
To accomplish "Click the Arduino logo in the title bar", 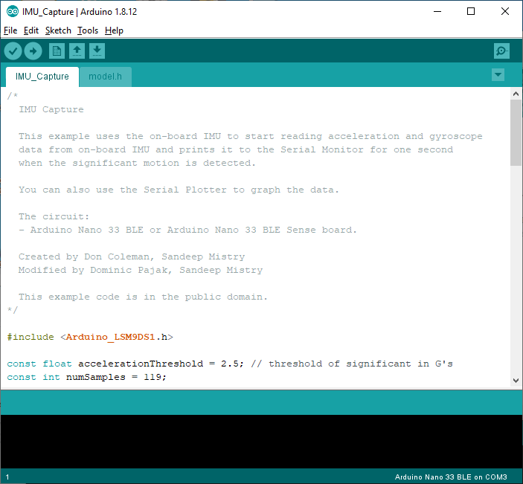I will (13, 12).
